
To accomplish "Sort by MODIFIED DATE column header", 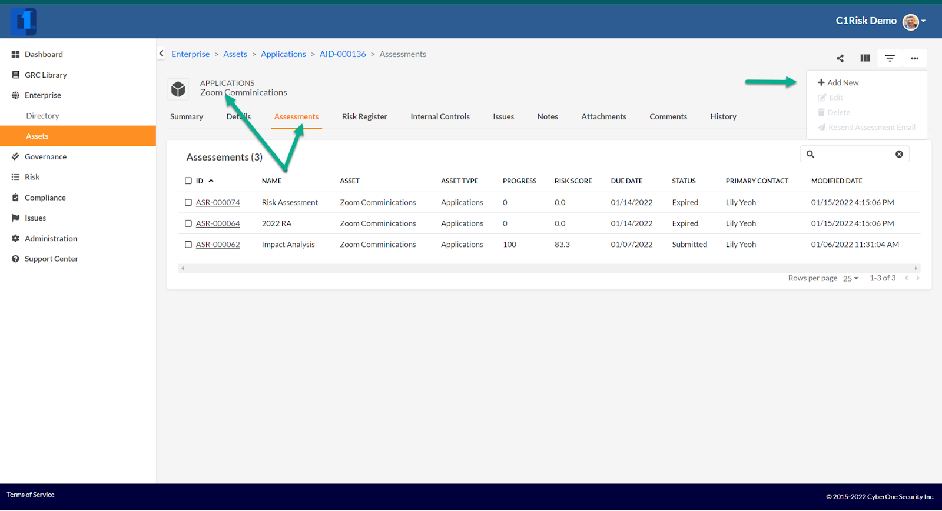I will 837,181.
